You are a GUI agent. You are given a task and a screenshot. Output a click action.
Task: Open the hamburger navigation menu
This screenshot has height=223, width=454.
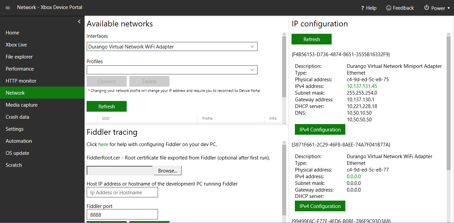pos(8,8)
